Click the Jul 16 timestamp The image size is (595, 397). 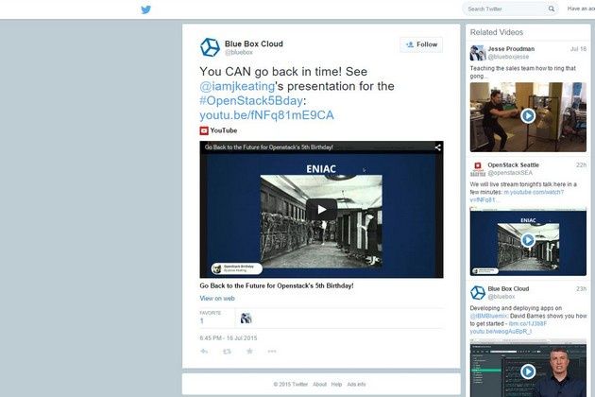tap(578, 49)
